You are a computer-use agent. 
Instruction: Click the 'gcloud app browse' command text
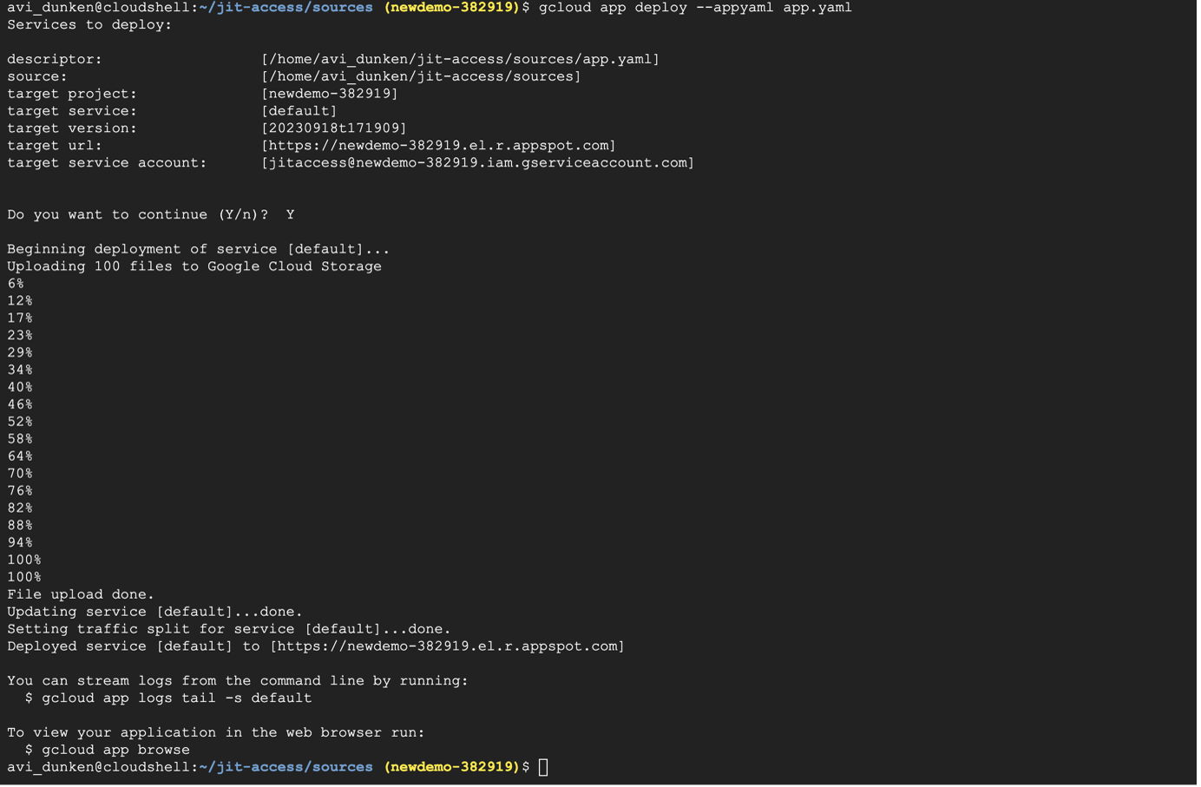[115, 750]
